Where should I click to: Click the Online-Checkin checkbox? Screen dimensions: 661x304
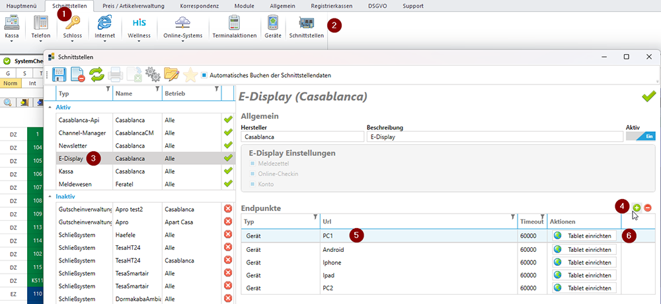(253, 174)
